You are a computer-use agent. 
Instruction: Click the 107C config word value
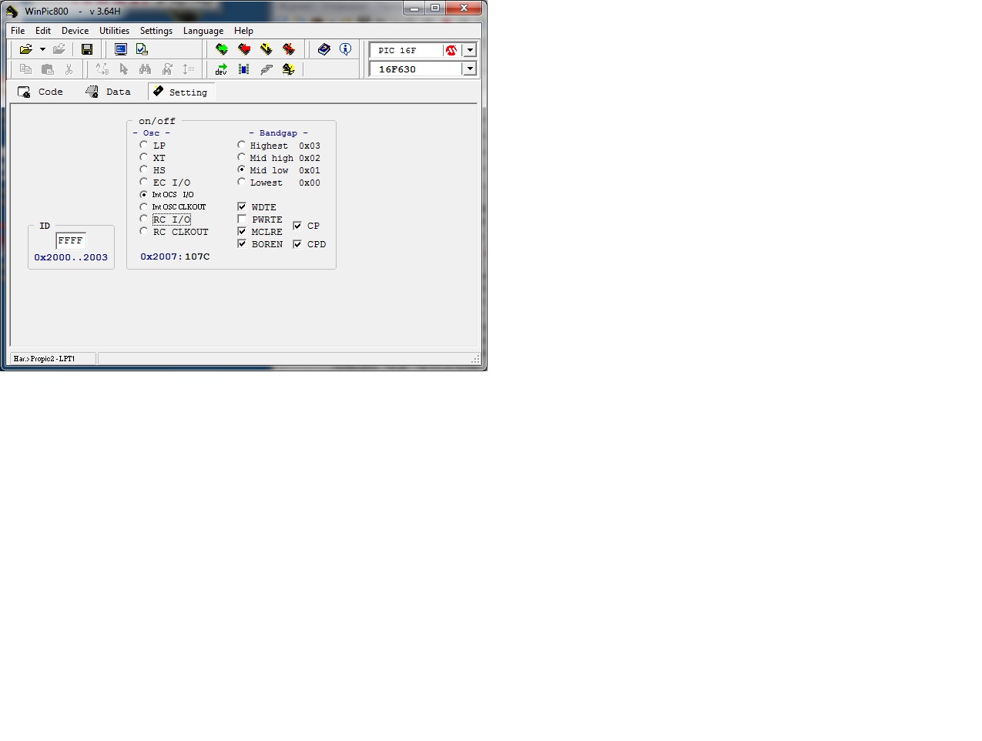click(x=197, y=256)
